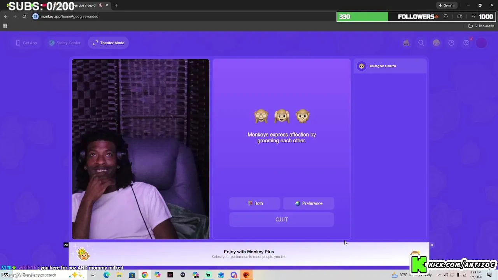This screenshot has width=498, height=280.
Task: Open match history clock icon
Action: click(x=451, y=43)
